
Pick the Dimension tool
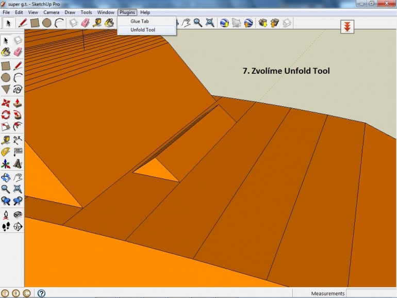pyautogui.click(x=18, y=140)
